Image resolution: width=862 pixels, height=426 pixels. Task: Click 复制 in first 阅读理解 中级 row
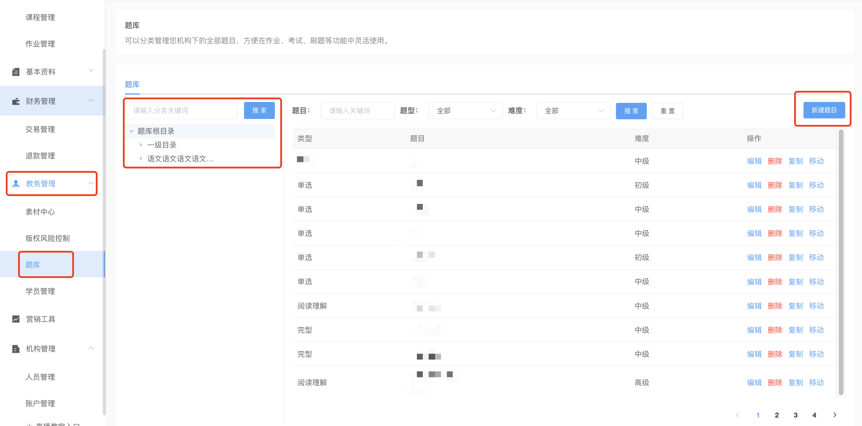pos(795,306)
